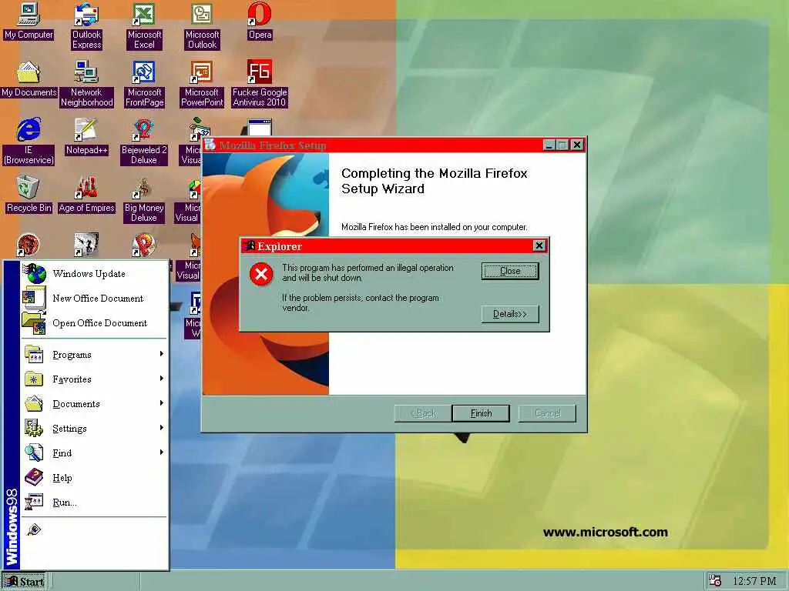This screenshot has height=591, width=789.
Task: Expand the Find submenu
Action: 95,452
